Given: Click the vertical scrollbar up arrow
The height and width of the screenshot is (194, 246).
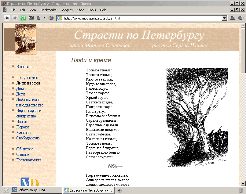Looking at the screenshot, I should [x=243, y=26].
